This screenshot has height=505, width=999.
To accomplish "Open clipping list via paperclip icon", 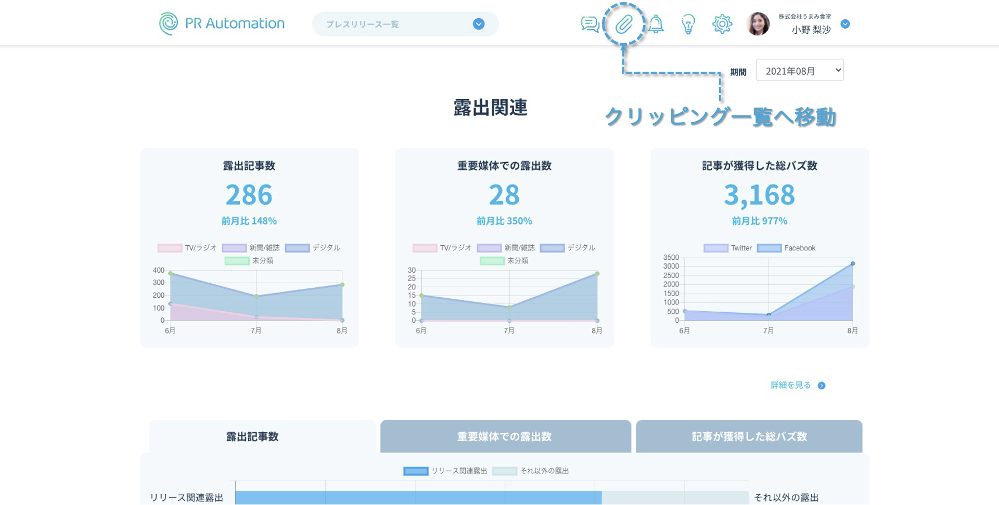I will [624, 24].
